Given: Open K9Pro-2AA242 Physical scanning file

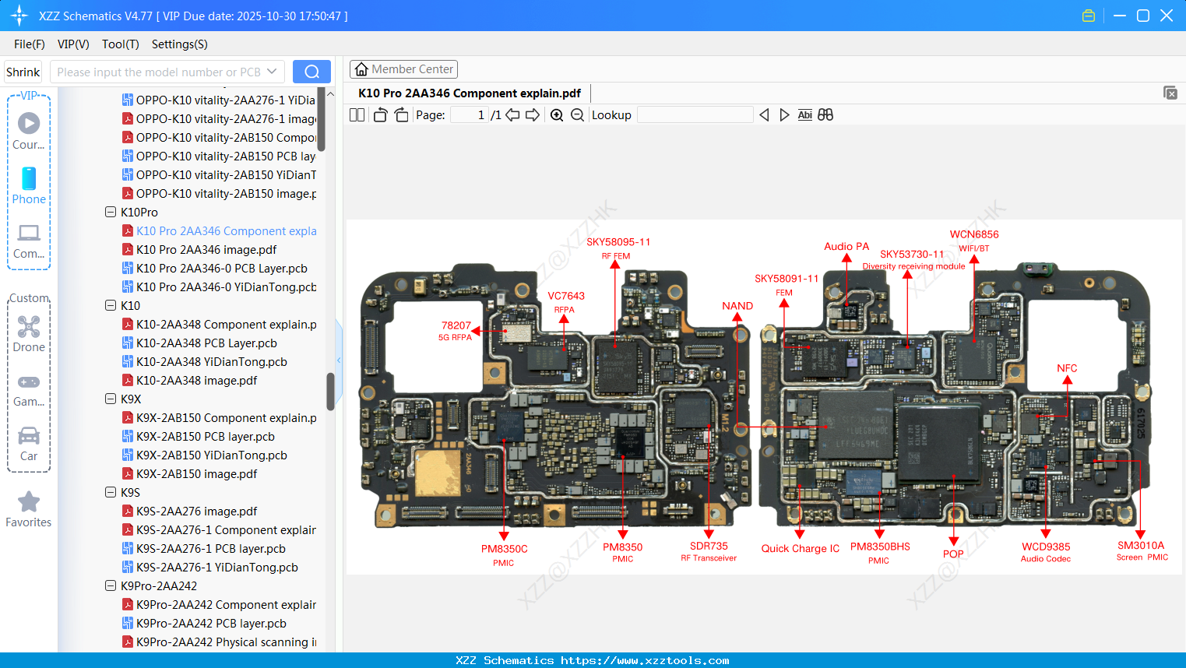Looking at the screenshot, I should (x=226, y=642).
